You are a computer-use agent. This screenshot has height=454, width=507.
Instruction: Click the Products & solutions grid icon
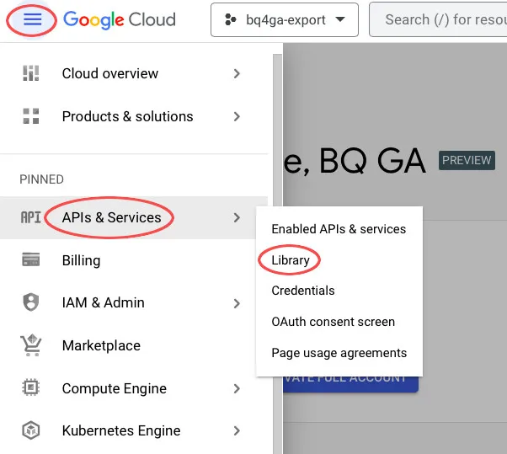click(x=31, y=116)
